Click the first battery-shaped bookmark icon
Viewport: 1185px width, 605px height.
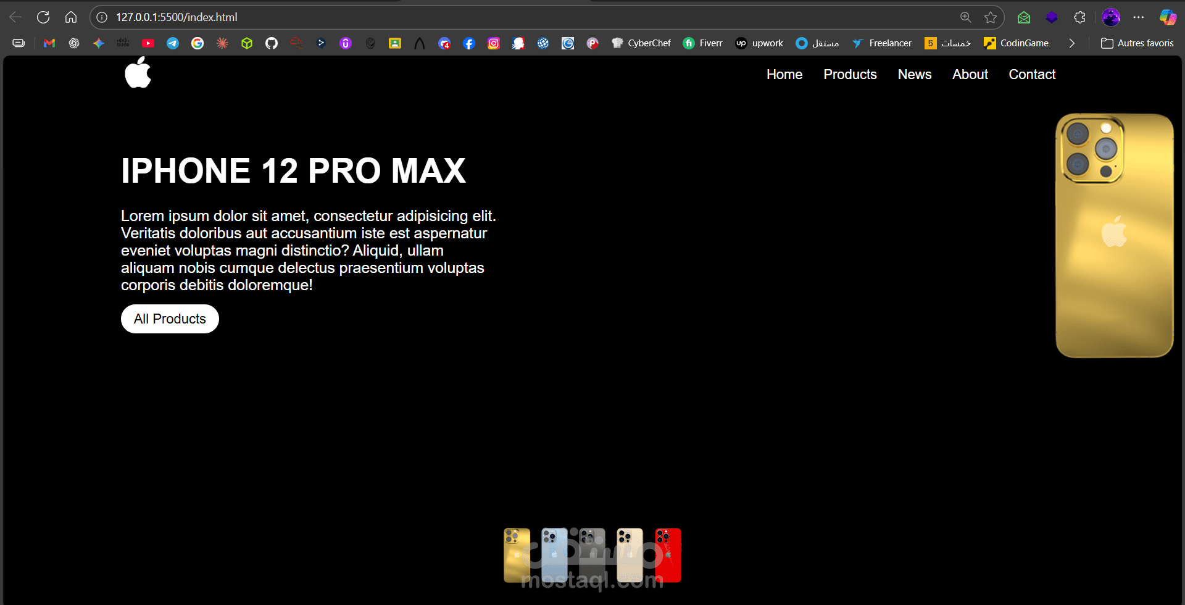tap(19, 43)
